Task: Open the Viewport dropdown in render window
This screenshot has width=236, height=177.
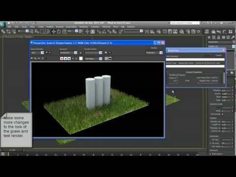Action: (x=68, y=53)
